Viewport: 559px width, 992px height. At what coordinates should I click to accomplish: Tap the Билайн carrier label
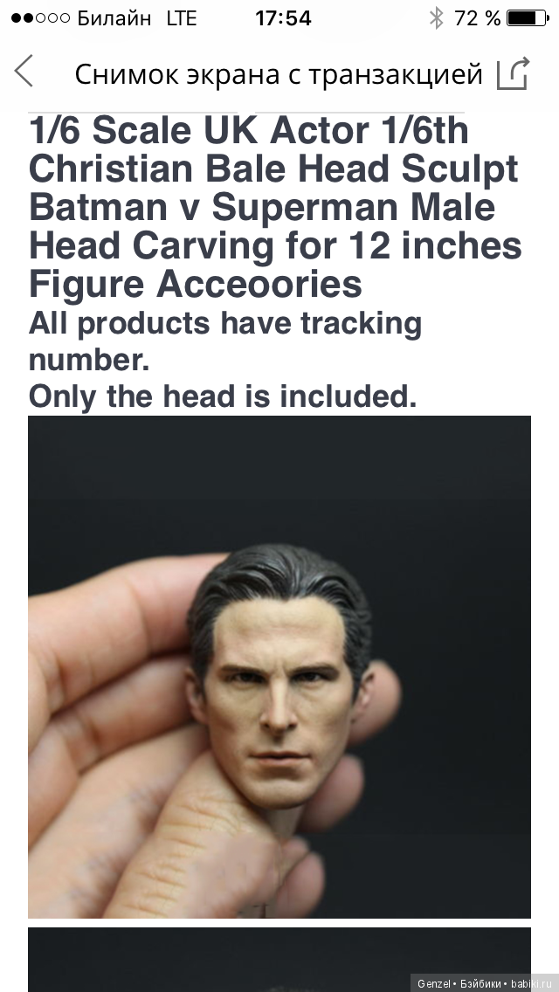click(114, 18)
